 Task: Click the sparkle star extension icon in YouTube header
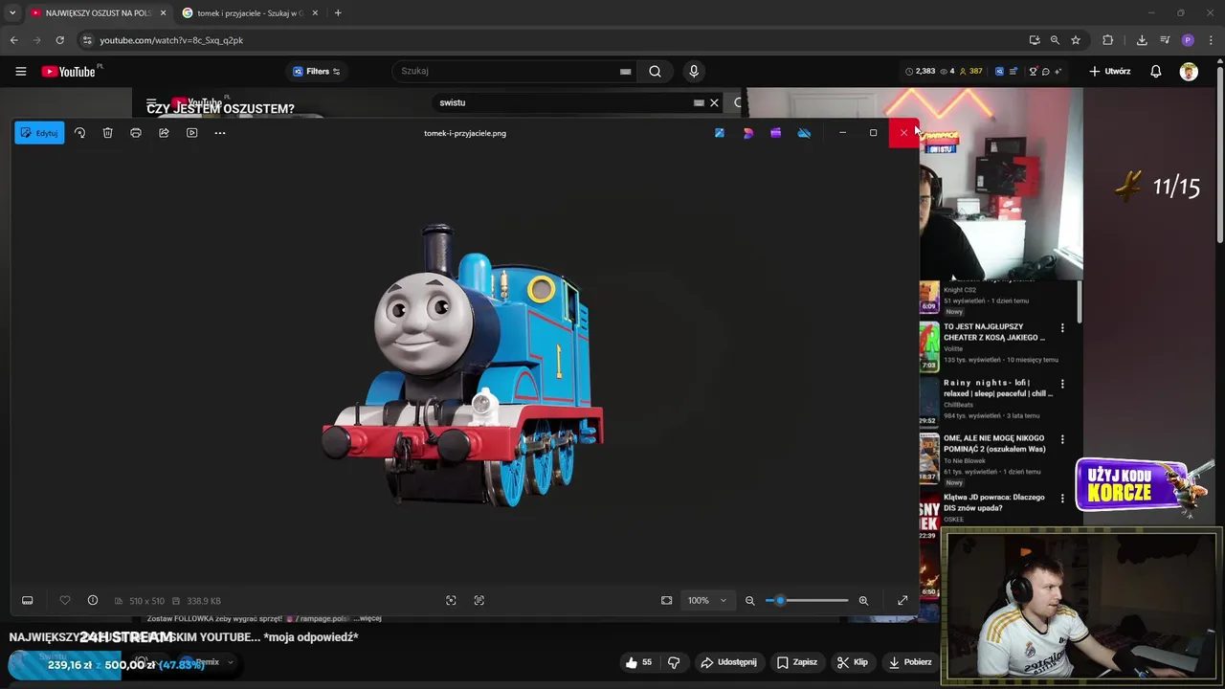pyautogui.click(x=1058, y=71)
